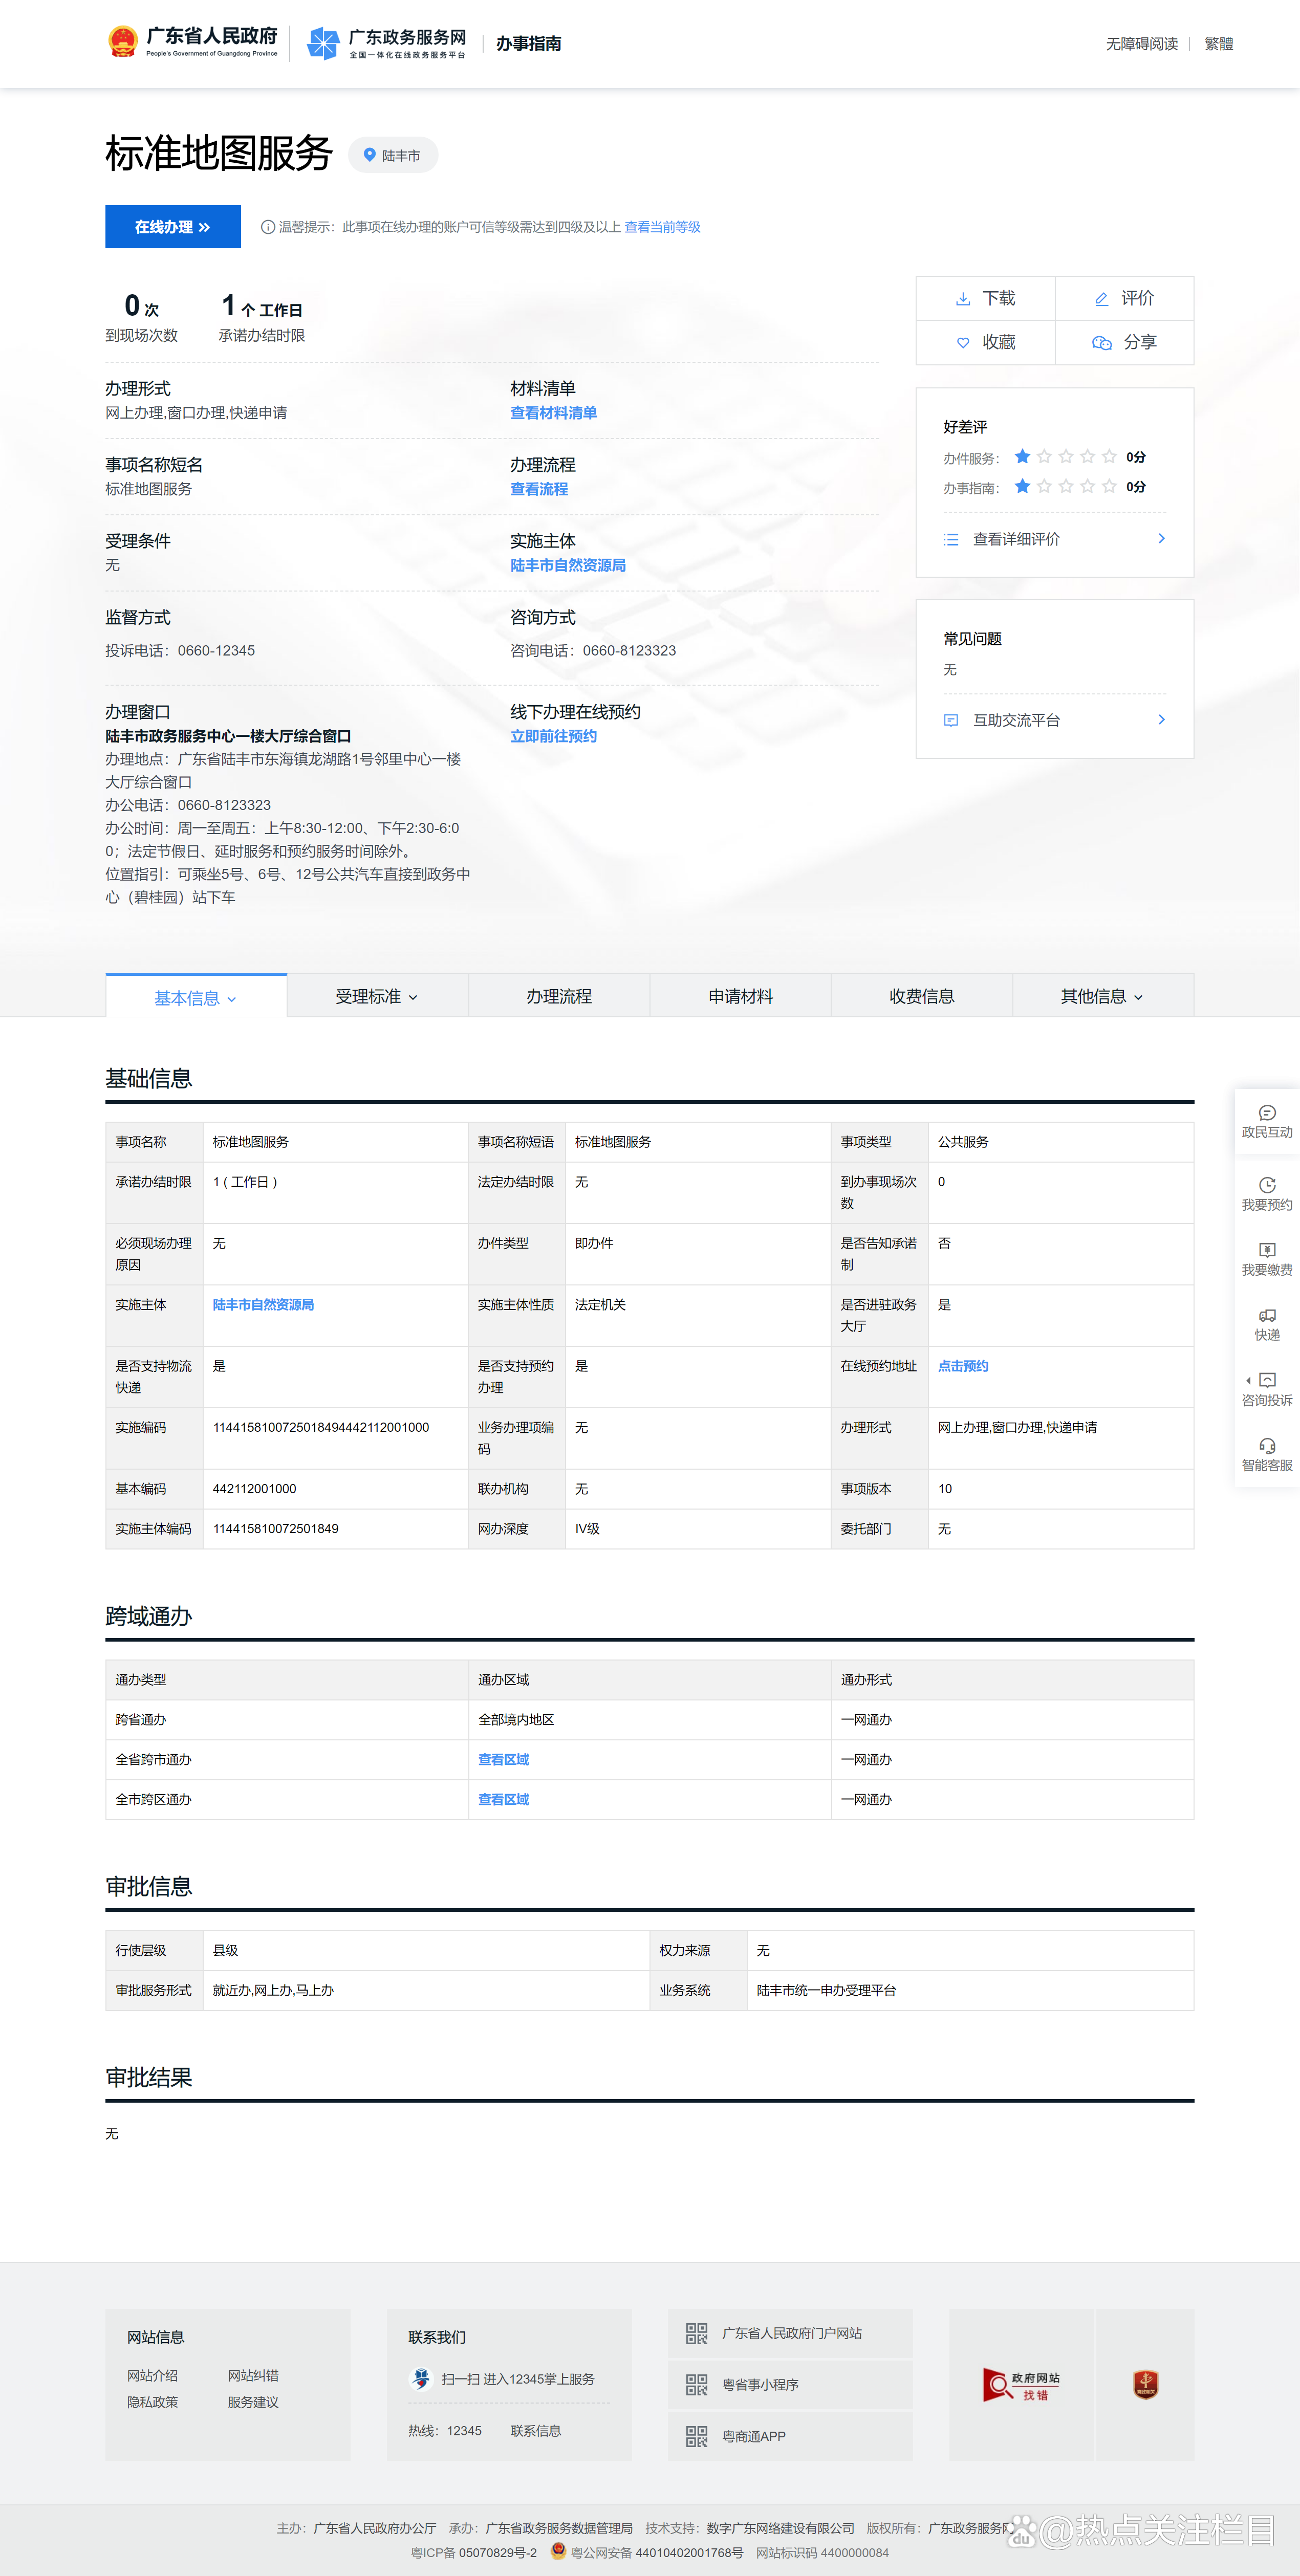This screenshot has height=2576, width=1300.
Task: Click the 收藏 heart icon
Action: click(963, 342)
